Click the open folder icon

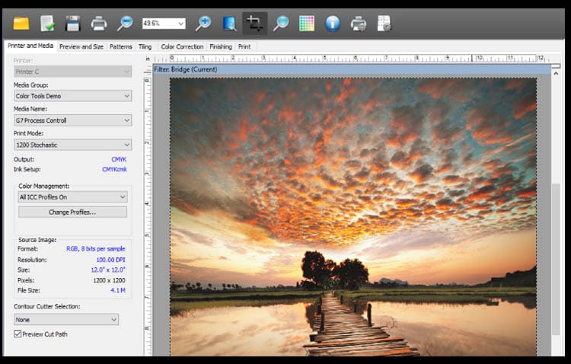coord(21,24)
